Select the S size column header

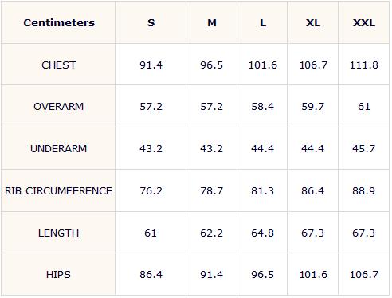(151, 23)
